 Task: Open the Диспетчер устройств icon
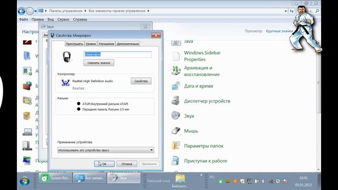point(176,101)
